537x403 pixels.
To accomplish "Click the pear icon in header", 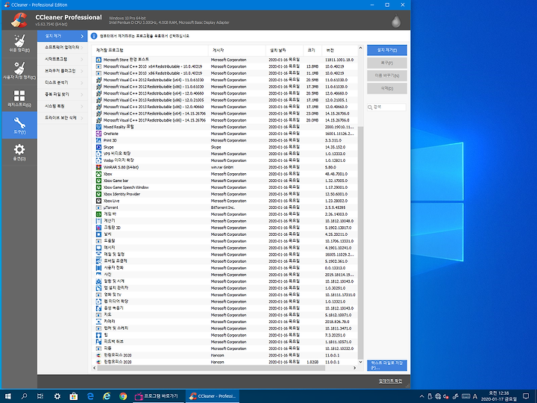I will (x=396, y=21).
